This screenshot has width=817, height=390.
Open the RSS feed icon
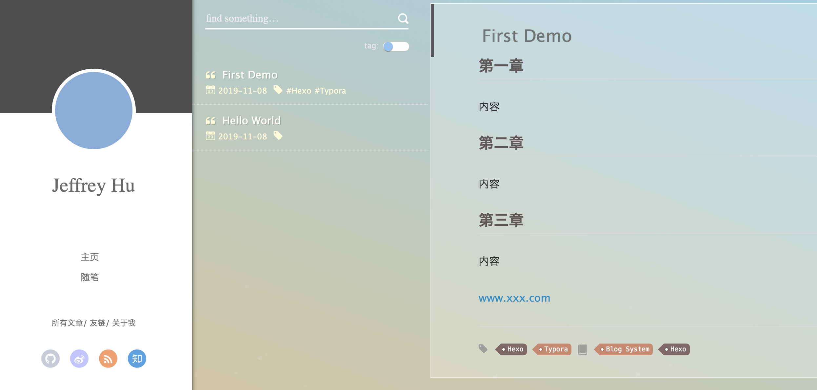pos(108,359)
